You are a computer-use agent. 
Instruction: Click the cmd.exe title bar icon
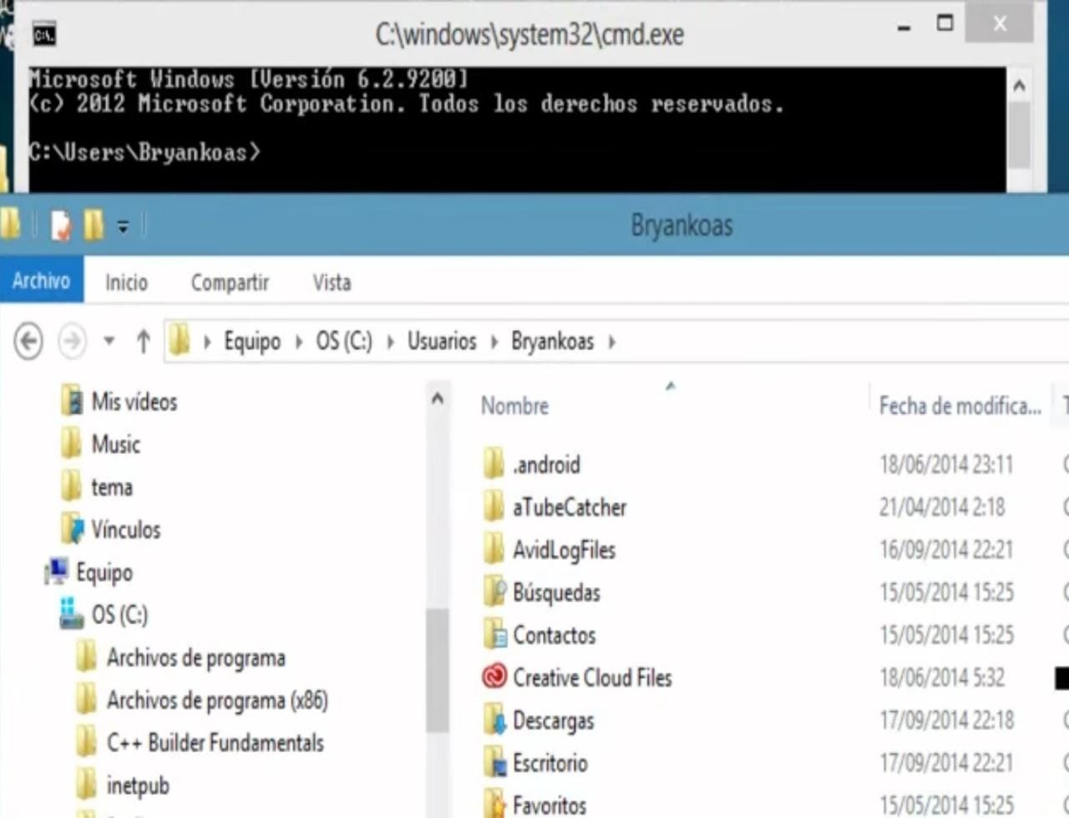coord(44,34)
